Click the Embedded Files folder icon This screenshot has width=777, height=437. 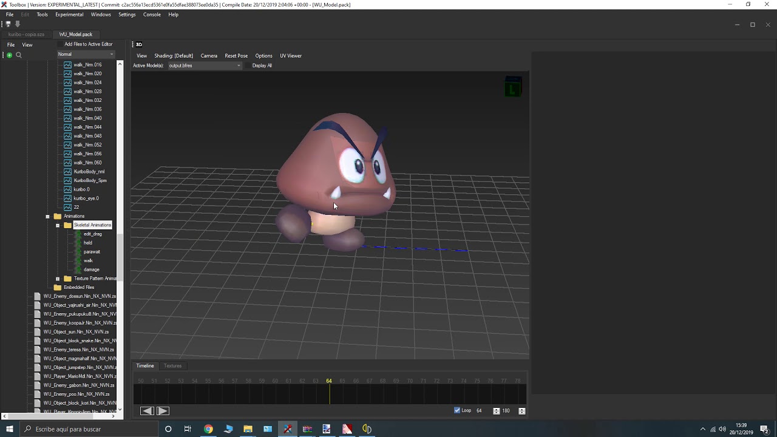pyautogui.click(x=58, y=287)
